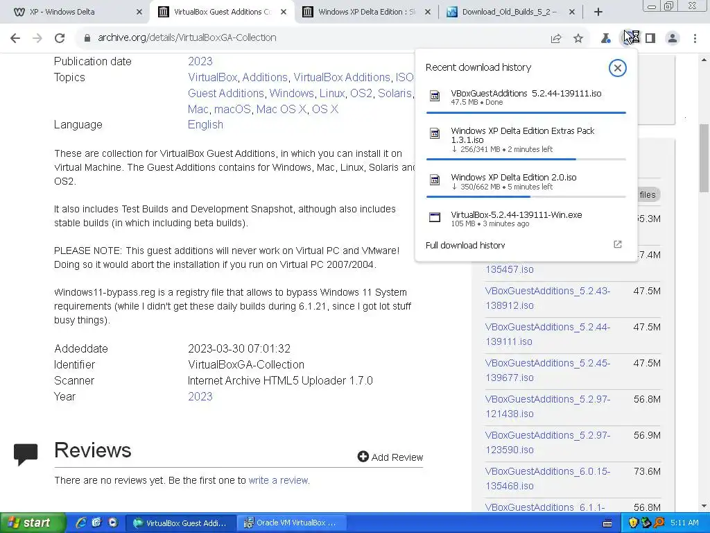
Task: Click the forward navigation arrow
Action: tap(37, 38)
